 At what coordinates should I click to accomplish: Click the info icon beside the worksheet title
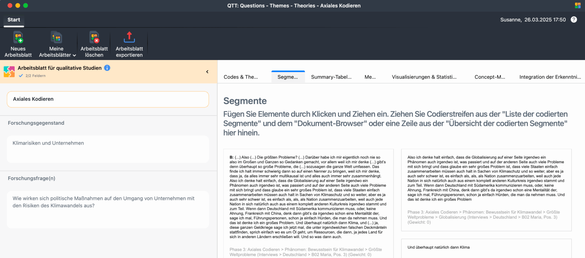pos(107,68)
